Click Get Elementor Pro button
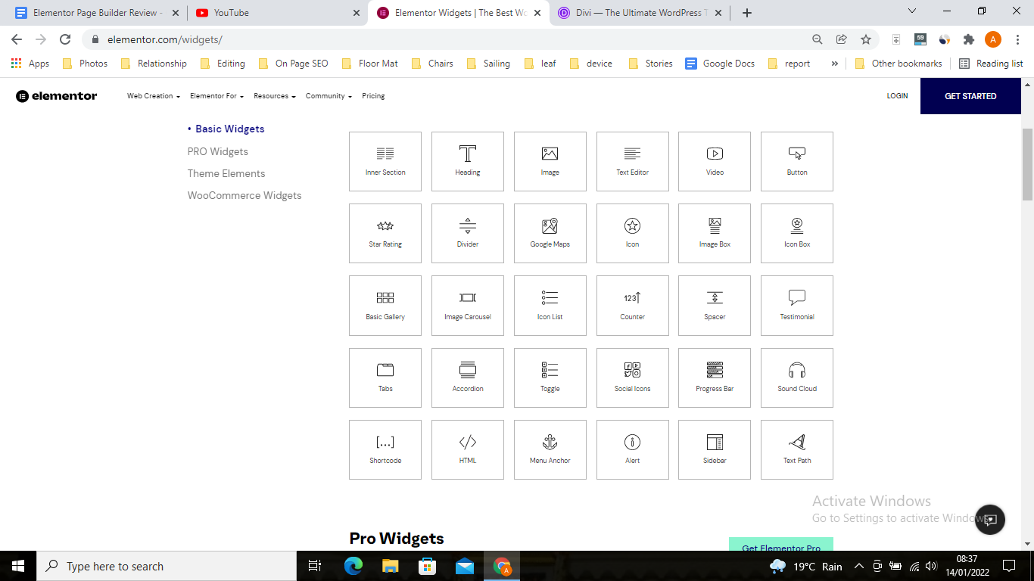The image size is (1034, 581). pos(781,545)
